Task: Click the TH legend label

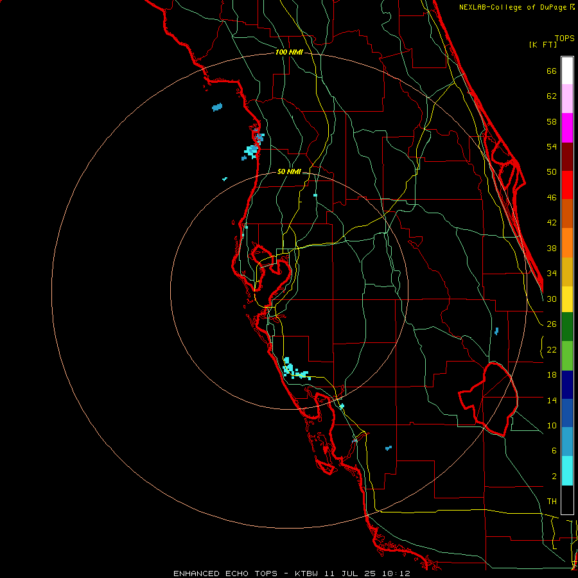Action: (x=552, y=502)
